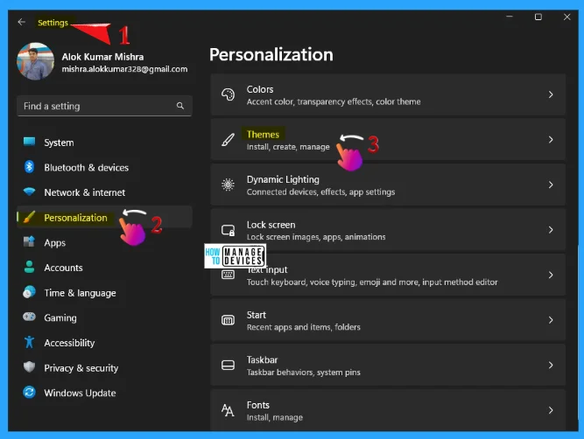Click 'Install, create, manage' description
584x439 pixels.
tap(288, 147)
